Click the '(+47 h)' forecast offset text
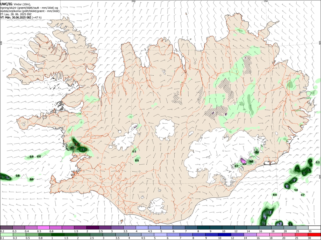 (37, 17)
